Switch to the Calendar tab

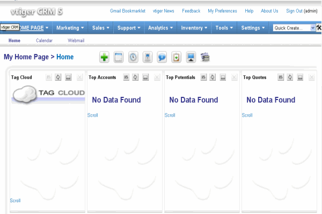(x=44, y=41)
